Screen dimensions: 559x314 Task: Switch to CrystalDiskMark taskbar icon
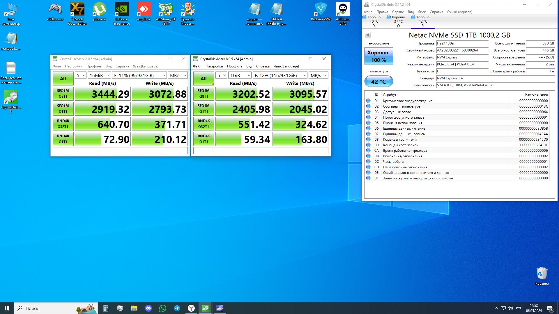click(x=206, y=308)
